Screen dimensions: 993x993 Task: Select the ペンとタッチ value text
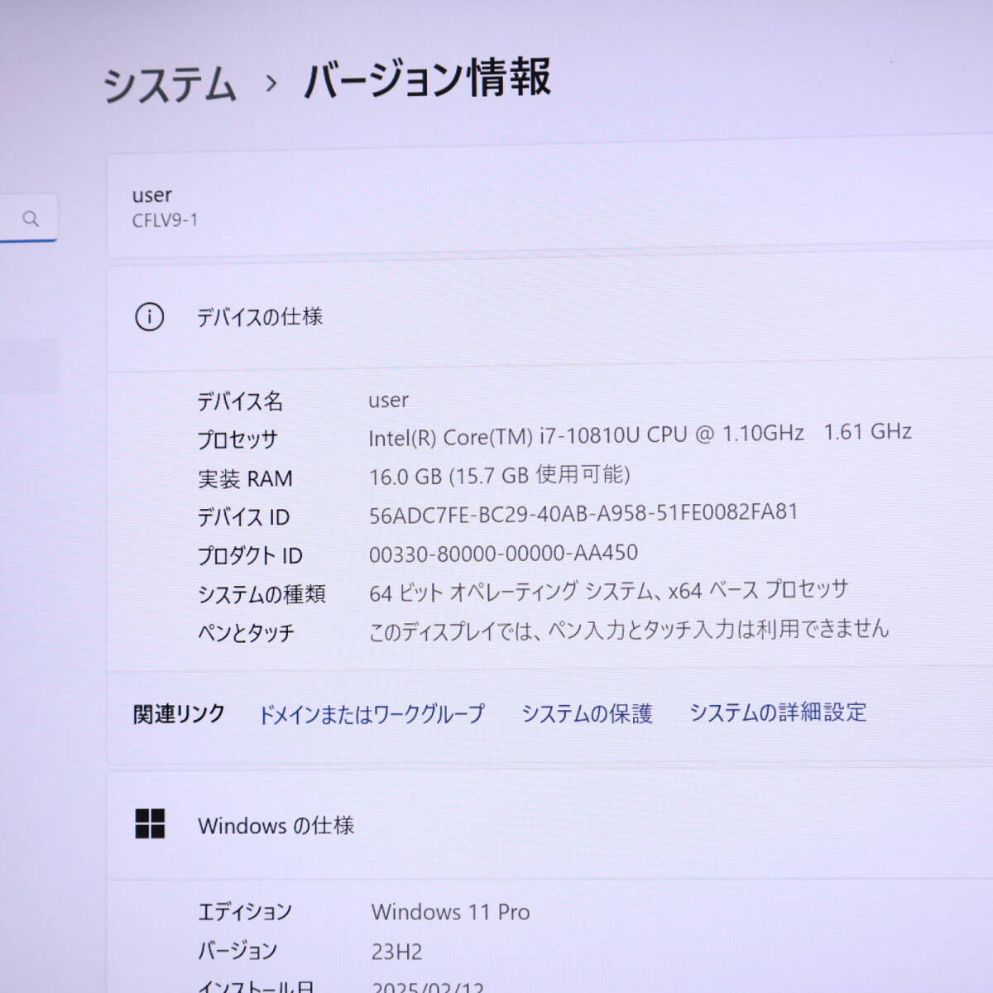click(629, 630)
